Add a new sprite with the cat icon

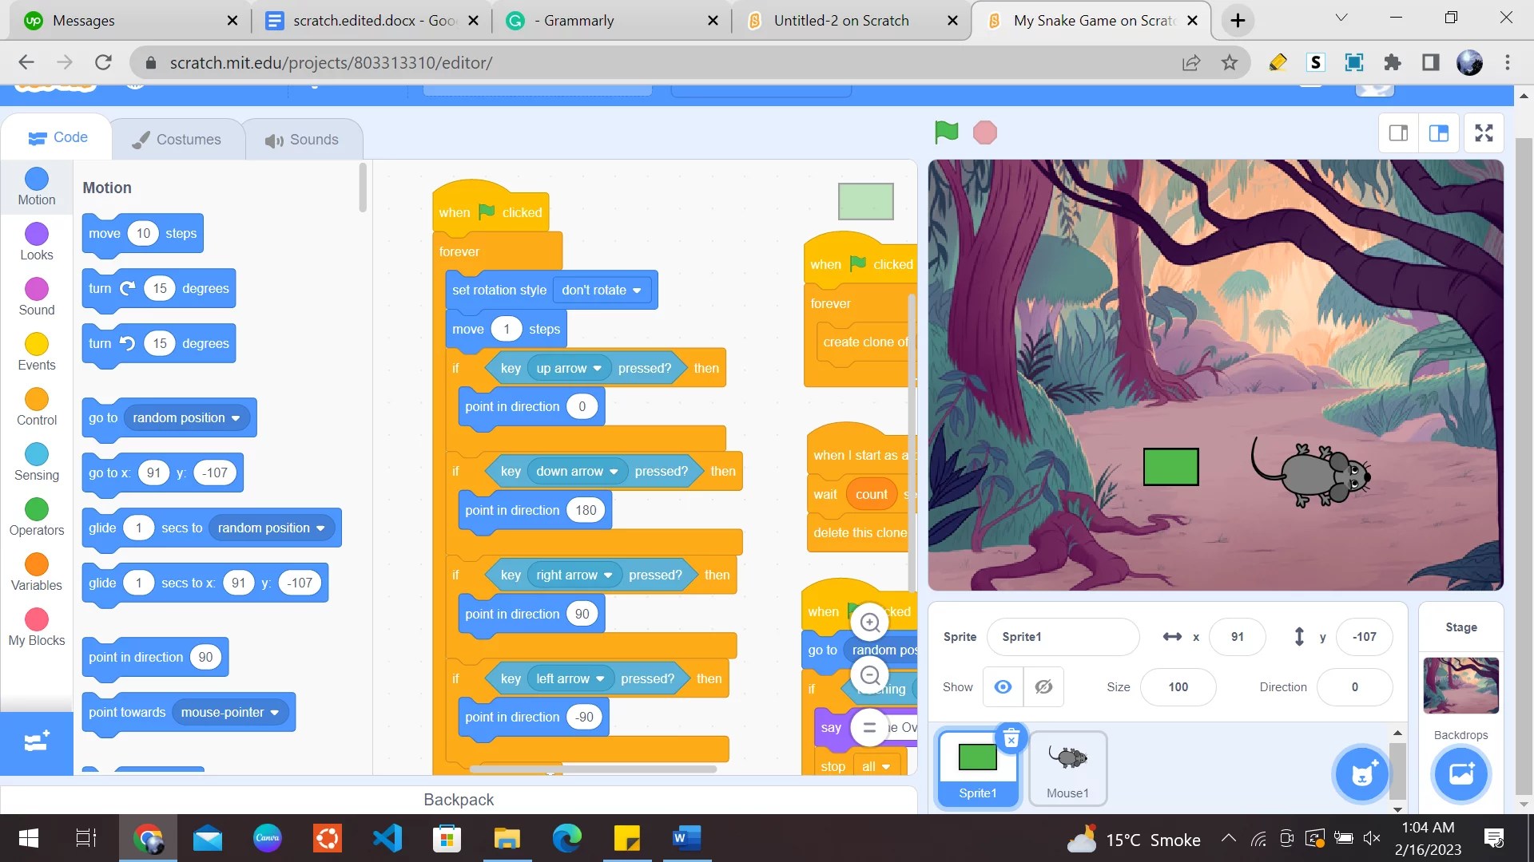1361,773
